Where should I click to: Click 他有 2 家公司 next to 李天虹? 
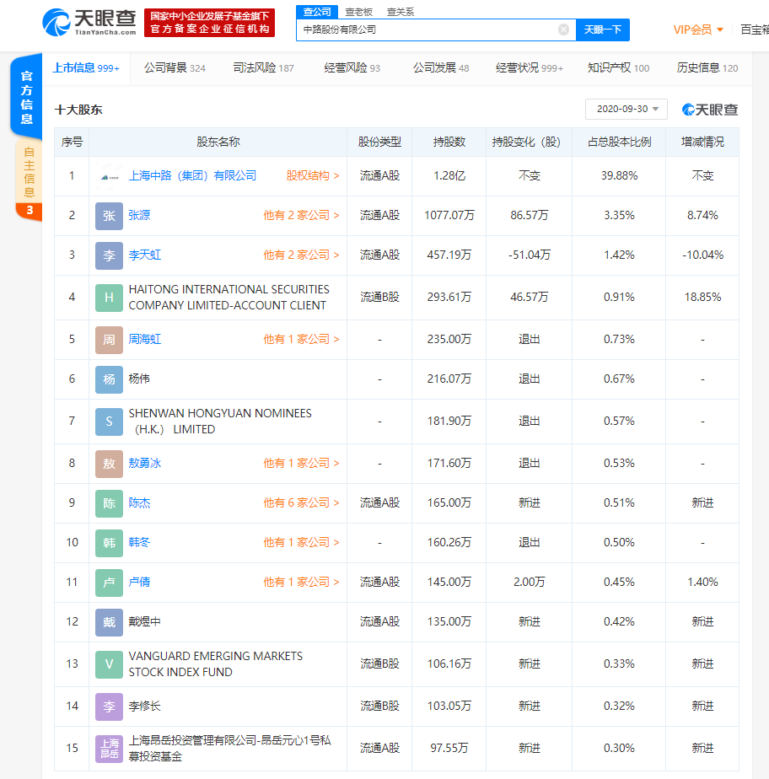point(301,255)
